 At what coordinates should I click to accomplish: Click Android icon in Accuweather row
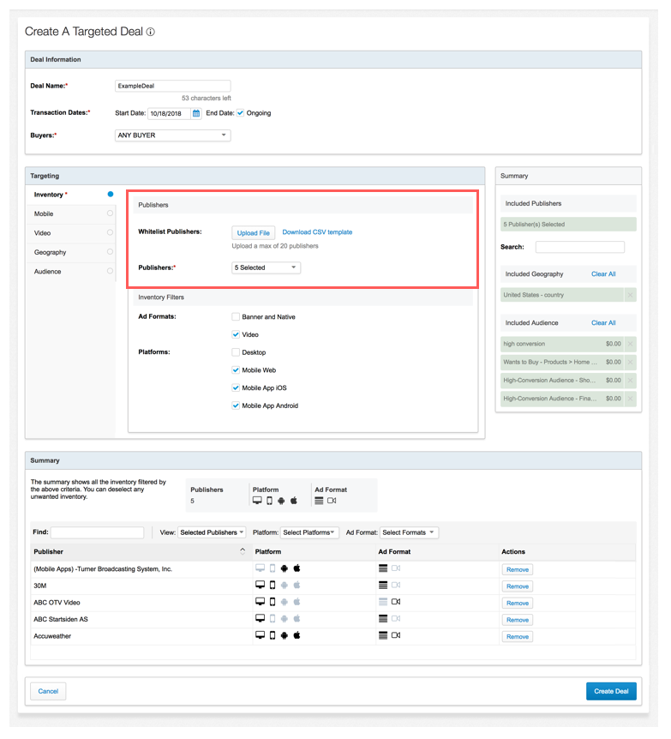pyautogui.click(x=284, y=636)
